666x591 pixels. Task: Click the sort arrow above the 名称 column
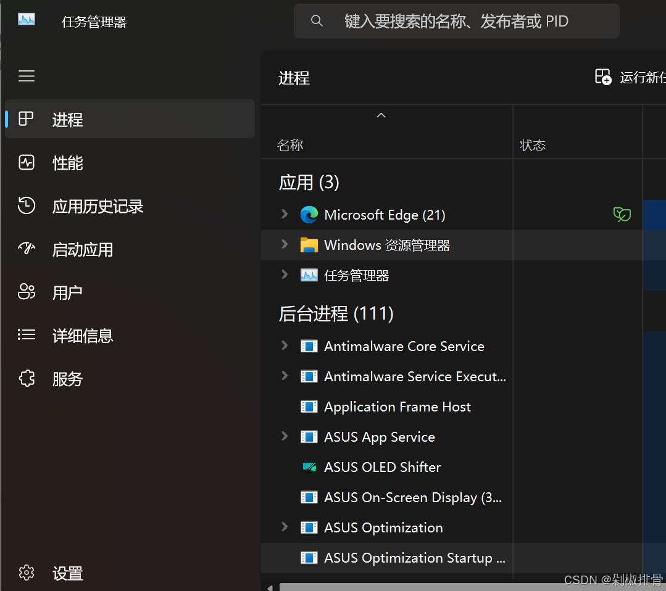pos(381,115)
